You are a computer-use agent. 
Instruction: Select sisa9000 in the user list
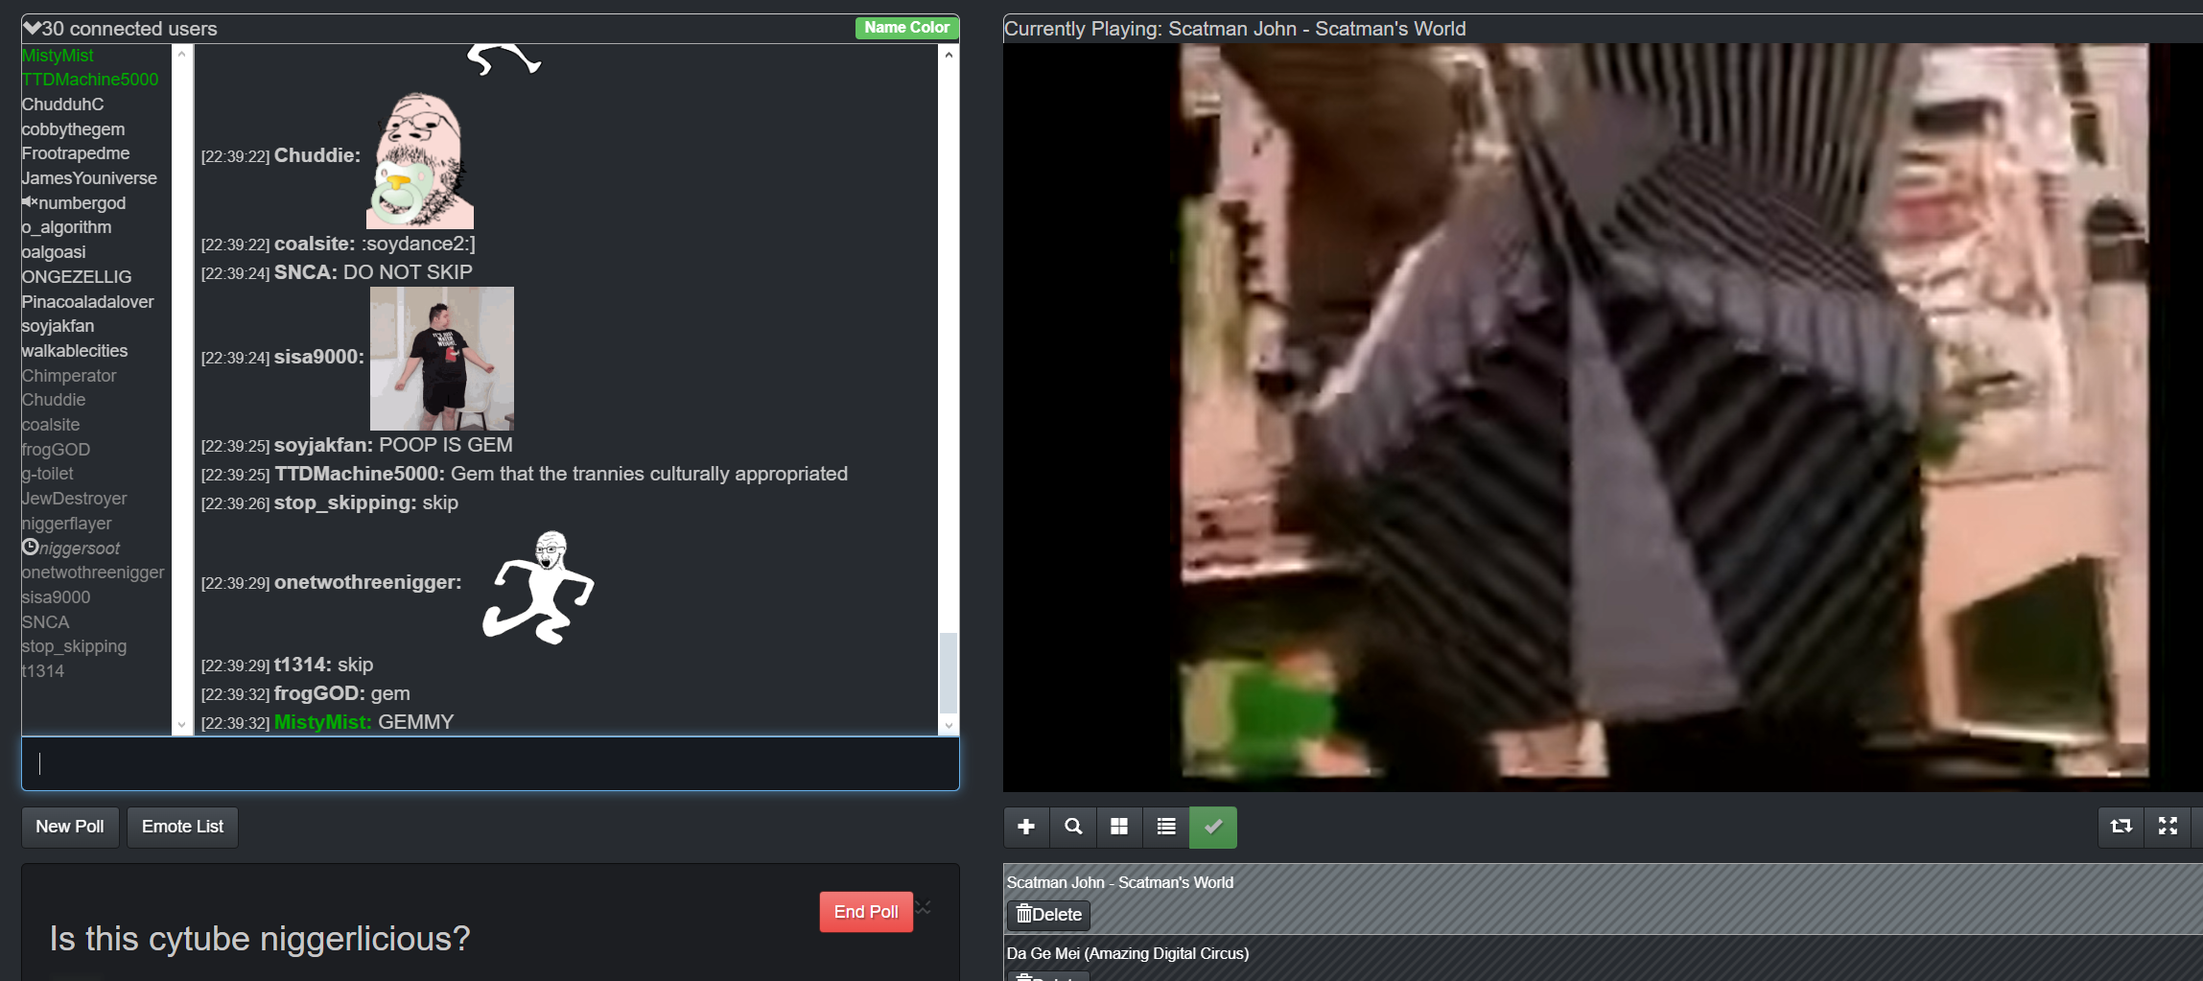(56, 597)
